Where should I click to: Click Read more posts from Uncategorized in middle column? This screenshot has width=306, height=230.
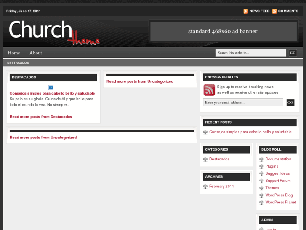140,81
